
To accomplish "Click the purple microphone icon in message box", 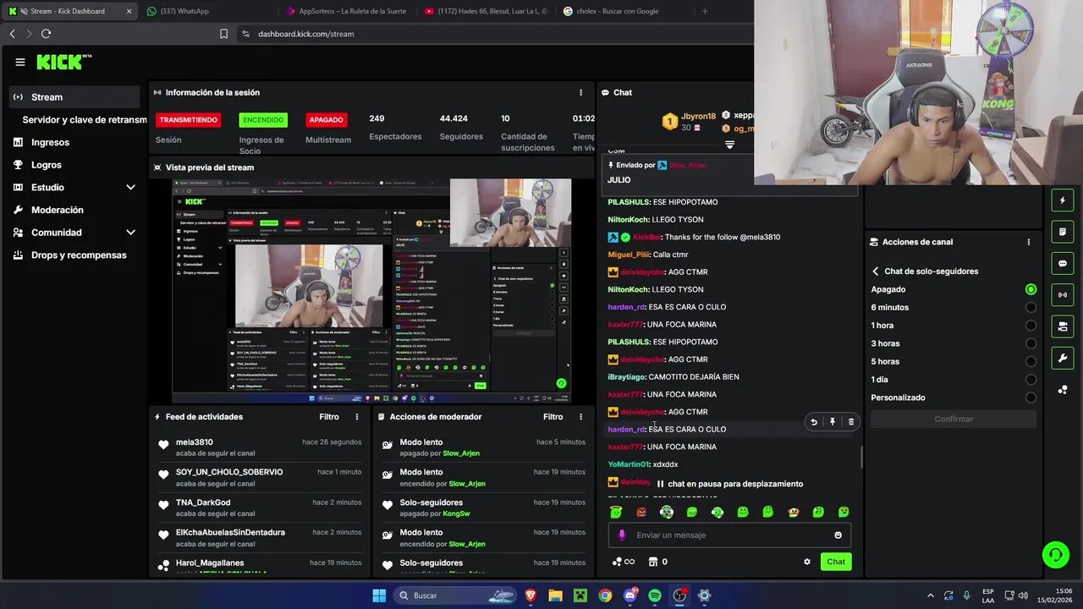I will [622, 535].
